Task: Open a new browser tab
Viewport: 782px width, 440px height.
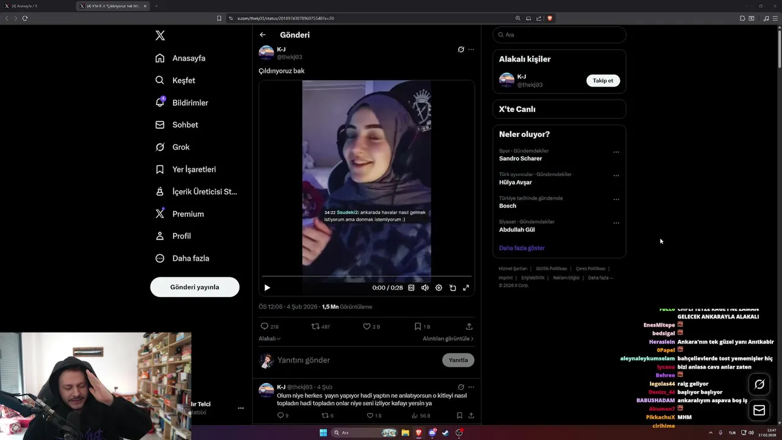Action: tap(156, 6)
